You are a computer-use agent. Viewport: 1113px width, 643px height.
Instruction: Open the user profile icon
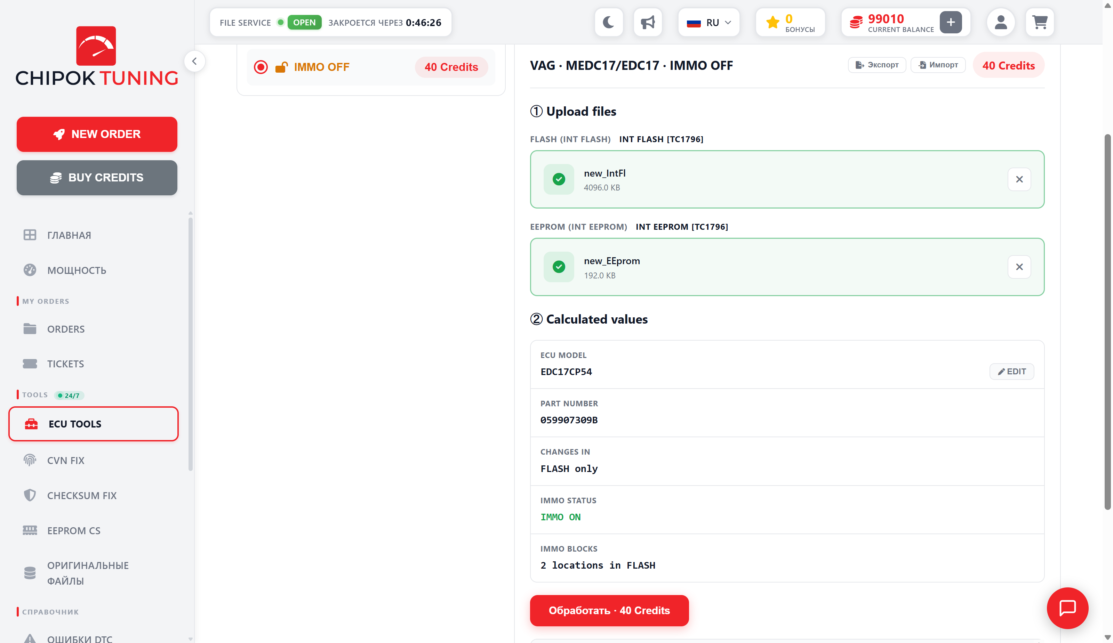(1000, 22)
